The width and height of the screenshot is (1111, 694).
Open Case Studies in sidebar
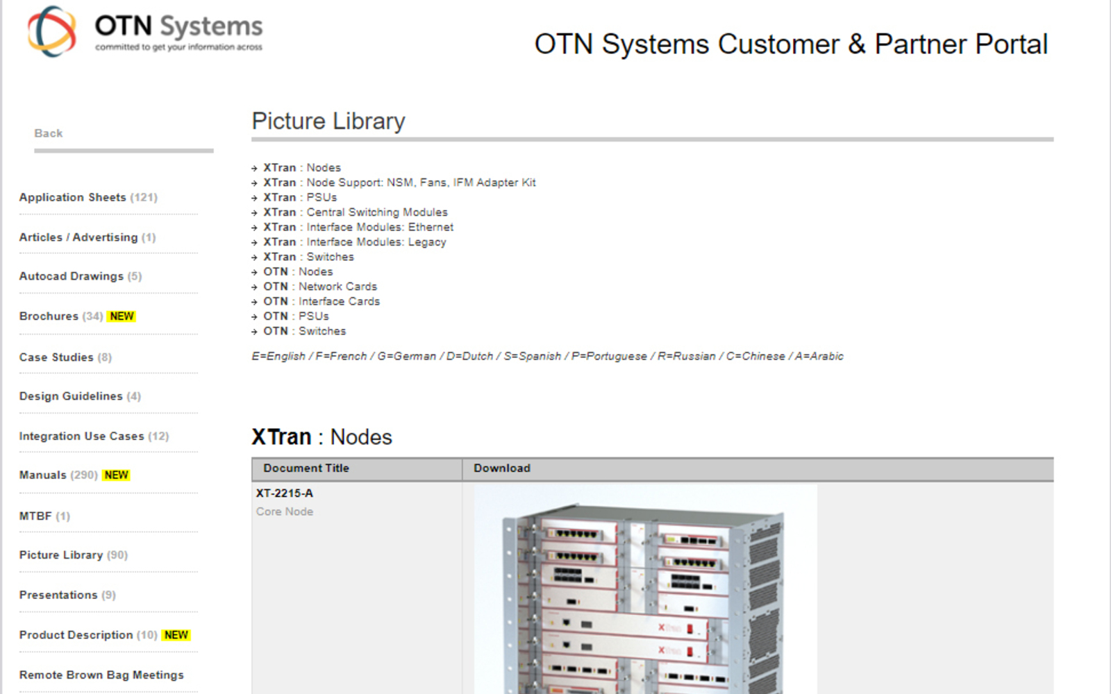[56, 357]
